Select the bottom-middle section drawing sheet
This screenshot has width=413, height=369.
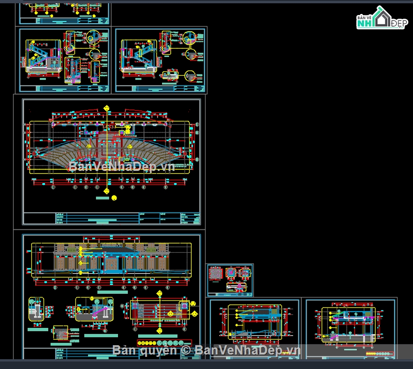pyautogui.click(x=254, y=328)
